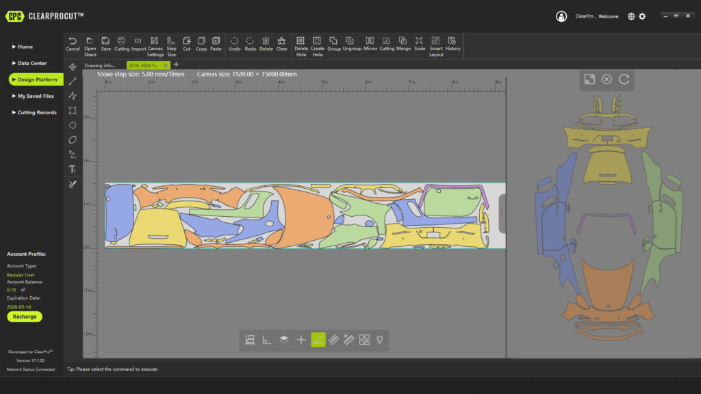Redo the last action

click(x=250, y=44)
